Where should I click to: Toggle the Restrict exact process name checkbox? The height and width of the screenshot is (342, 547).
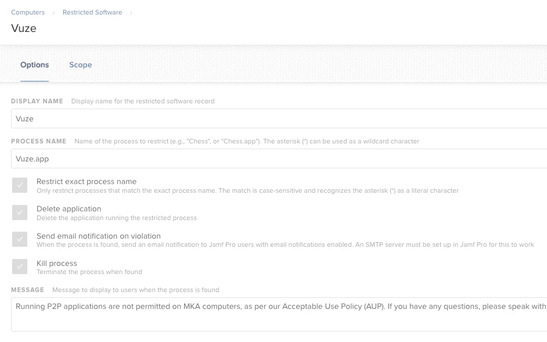(20, 185)
